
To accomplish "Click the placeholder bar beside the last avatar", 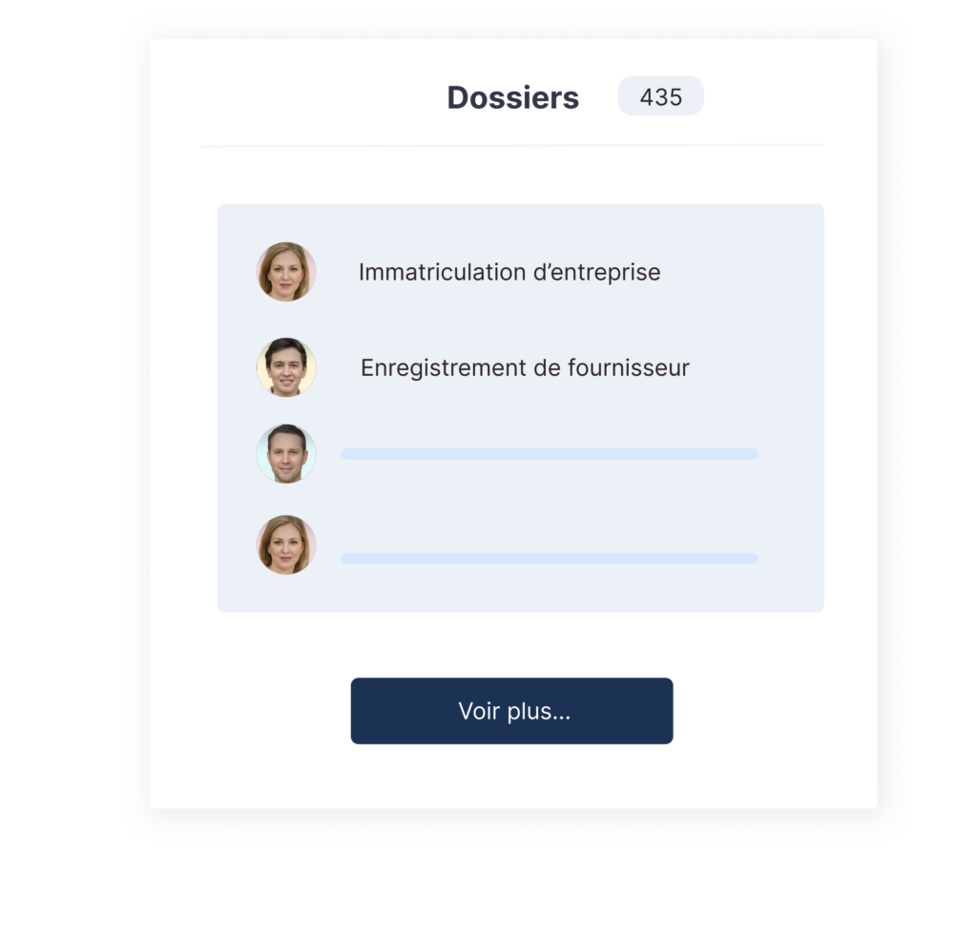I will (x=549, y=558).
